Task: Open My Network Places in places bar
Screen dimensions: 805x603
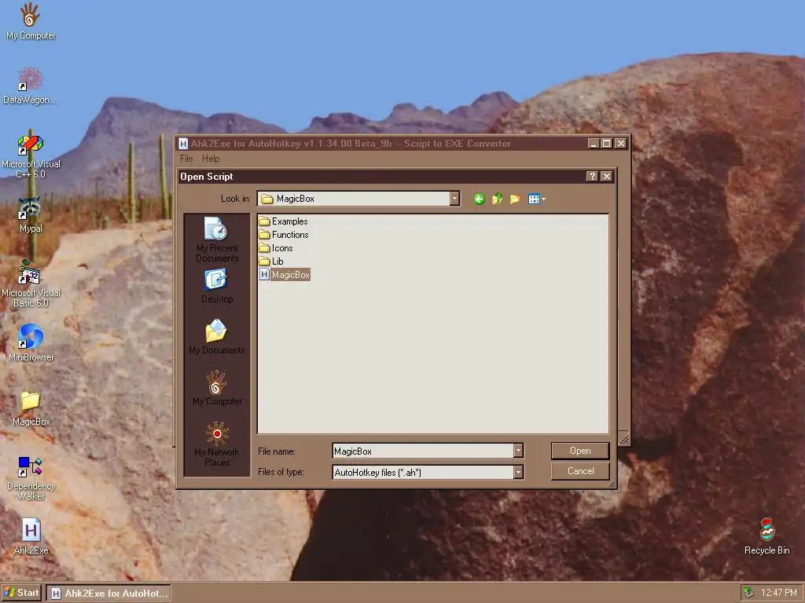Action: (217, 444)
